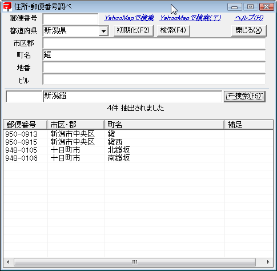Click the 閉じる(X) close button
This screenshot has width=277, height=271.
click(248, 31)
